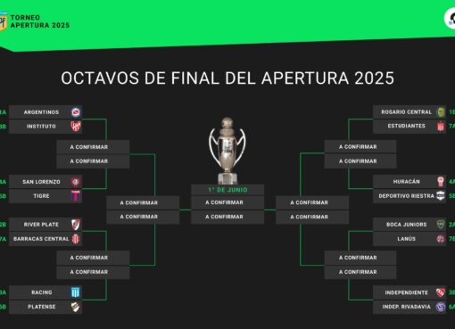Click the Tigre club crest
This screenshot has width=455, height=329.
76,196
